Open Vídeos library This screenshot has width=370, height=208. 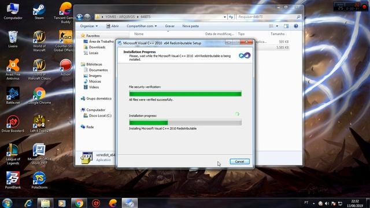coord(91,87)
